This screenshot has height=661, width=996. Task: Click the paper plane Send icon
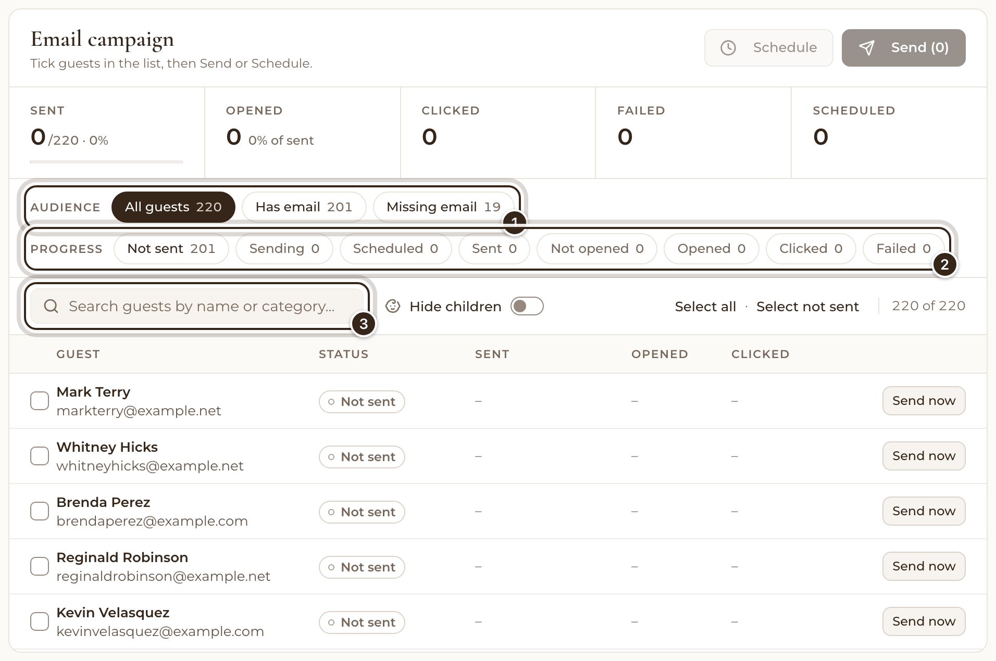866,48
